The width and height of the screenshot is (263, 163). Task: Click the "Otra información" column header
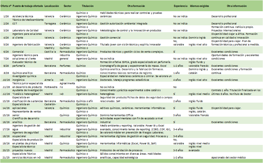point(236,6)
